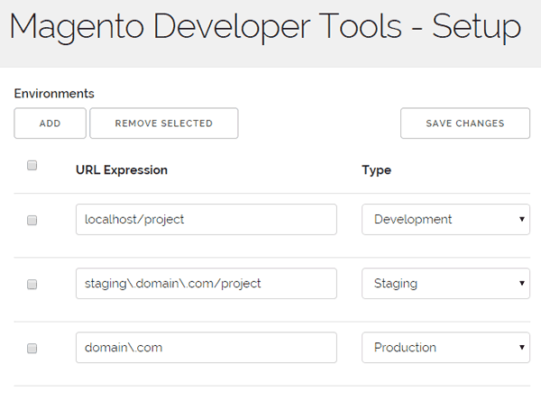541x401 pixels.
Task: Click the Type column header
Action: [376, 170]
